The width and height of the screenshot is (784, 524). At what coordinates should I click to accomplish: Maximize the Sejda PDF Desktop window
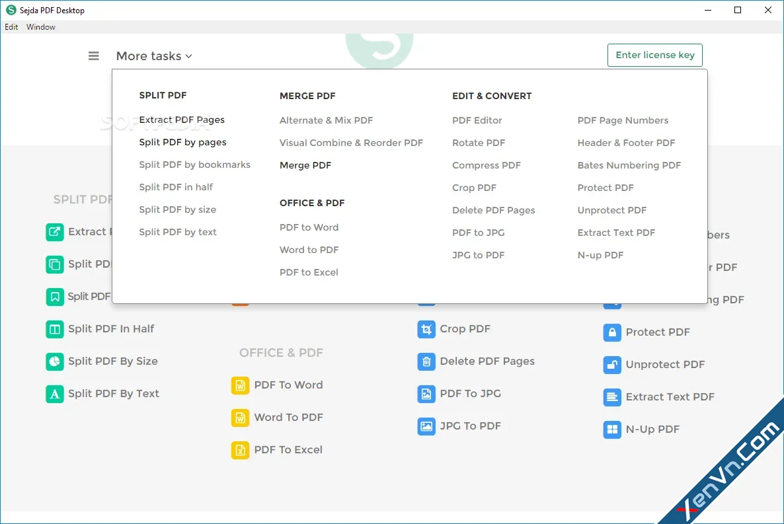tap(738, 10)
